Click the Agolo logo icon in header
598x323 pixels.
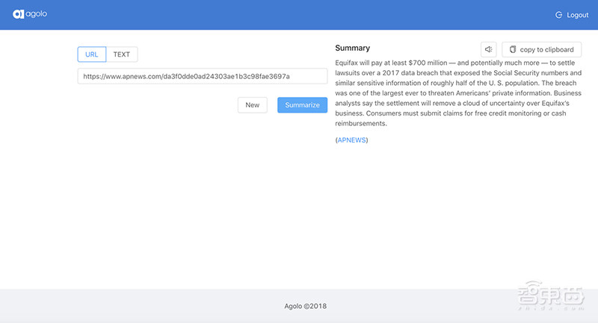point(18,14)
